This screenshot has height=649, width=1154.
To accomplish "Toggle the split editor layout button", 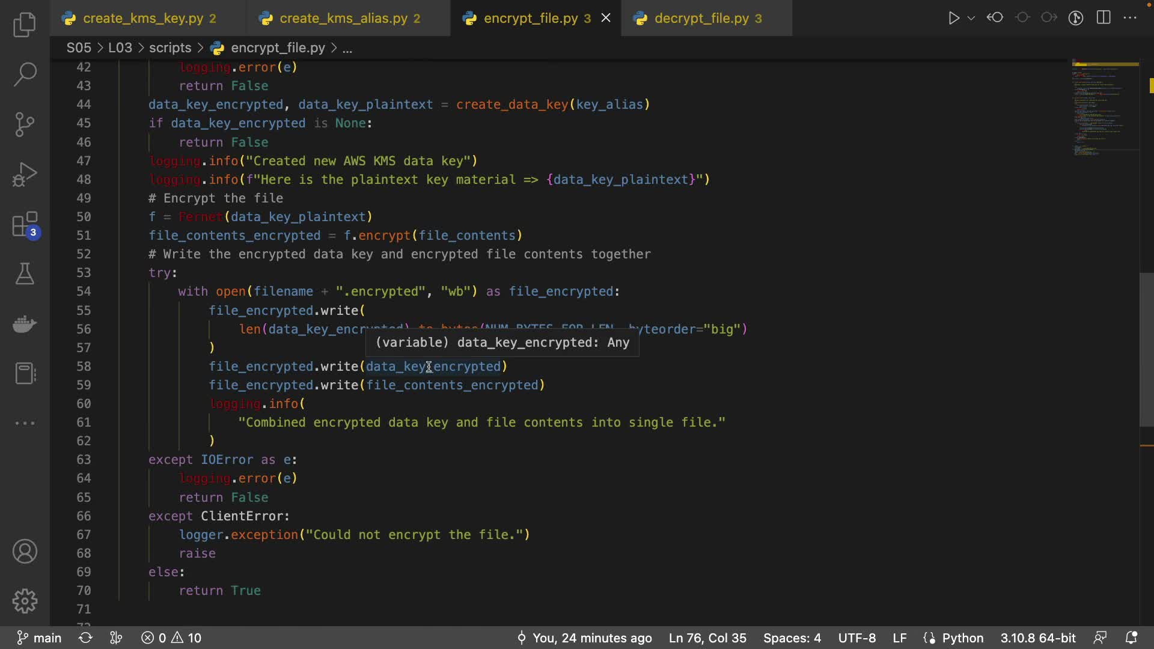I will 1104,18.
